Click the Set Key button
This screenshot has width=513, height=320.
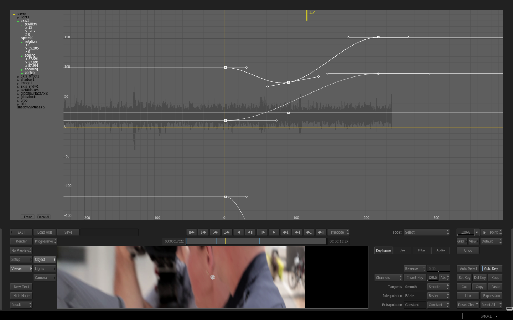point(464,278)
